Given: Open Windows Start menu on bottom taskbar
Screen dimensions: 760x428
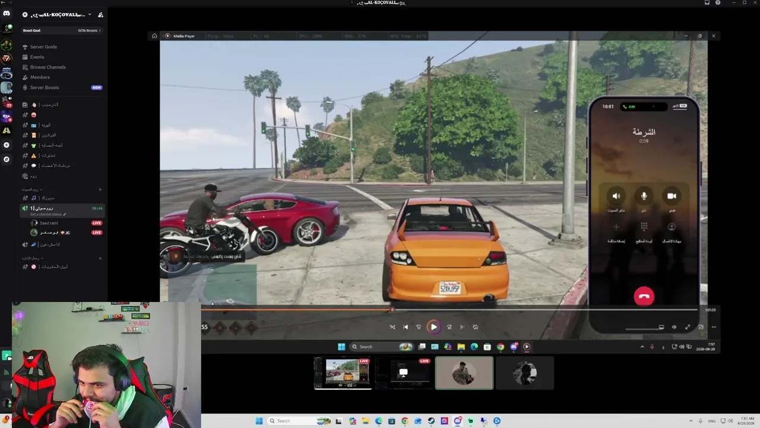Looking at the screenshot, I should point(259,421).
